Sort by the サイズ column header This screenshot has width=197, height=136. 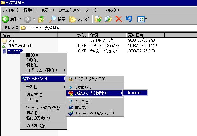point(73,35)
